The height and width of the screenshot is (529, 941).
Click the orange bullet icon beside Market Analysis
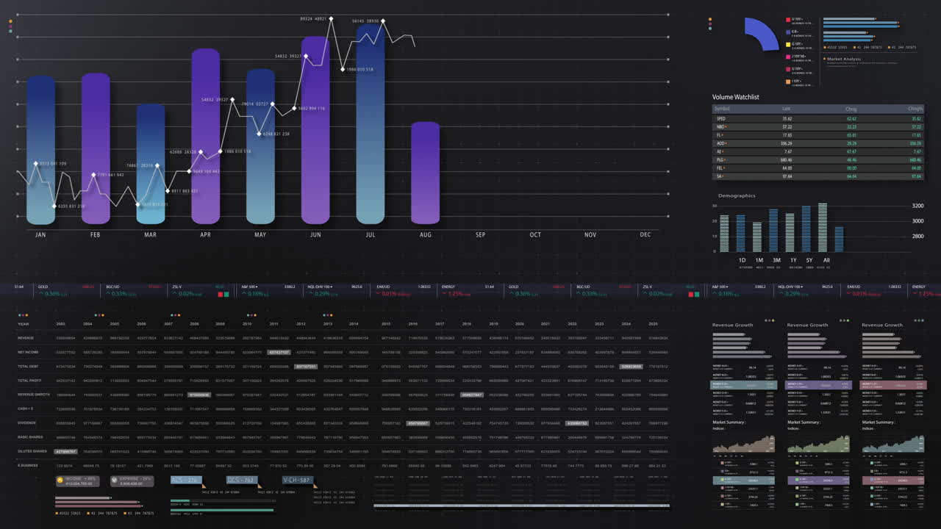825,59
